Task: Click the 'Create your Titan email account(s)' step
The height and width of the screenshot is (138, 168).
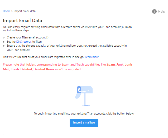Action: (28, 38)
